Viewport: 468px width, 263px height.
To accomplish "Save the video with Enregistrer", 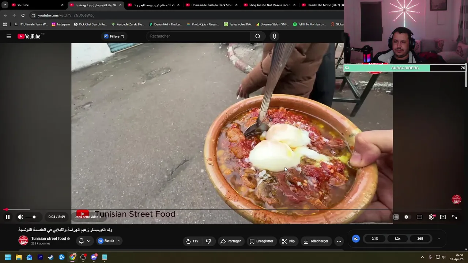I will [261, 241].
